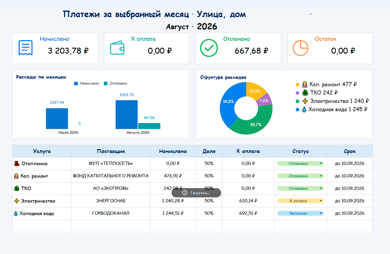Click the Начислено column header
Viewport: 390px width, 254px height.
(x=173, y=151)
